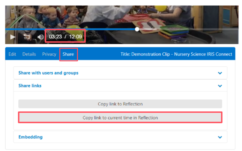Collapse the Share links section header
242x151 pixels.
[x=120, y=86]
